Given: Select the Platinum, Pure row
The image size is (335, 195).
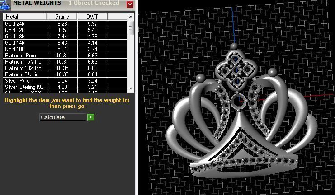Looking at the screenshot, I should tap(65, 56).
